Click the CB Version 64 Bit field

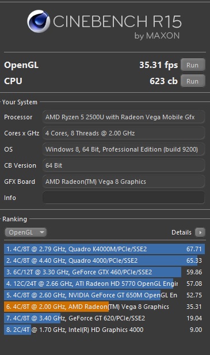click(x=124, y=165)
